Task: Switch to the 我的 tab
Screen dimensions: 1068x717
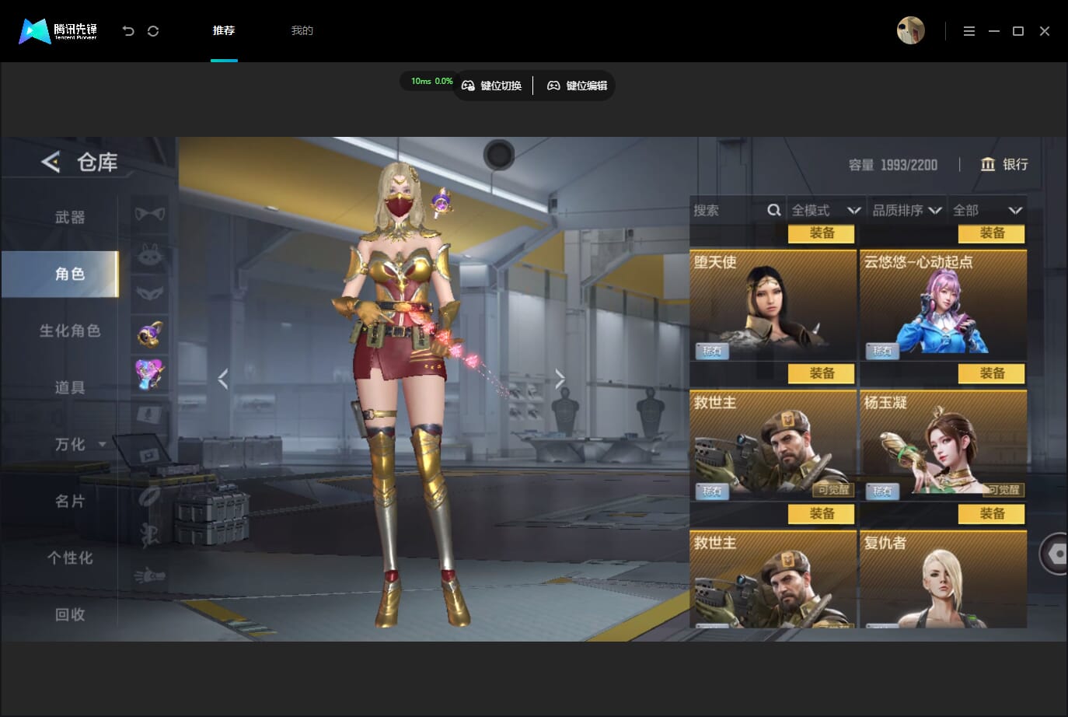Action: 302,31
